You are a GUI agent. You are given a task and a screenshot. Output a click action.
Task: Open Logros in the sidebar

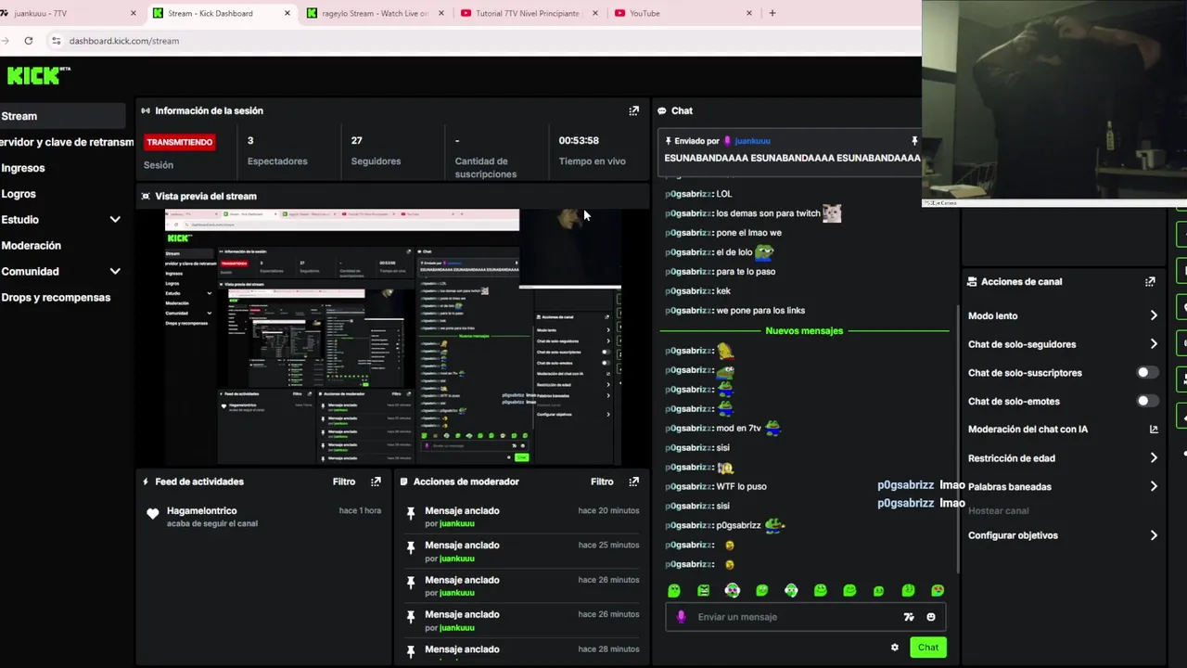pyautogui.click(x=19, y=194)
